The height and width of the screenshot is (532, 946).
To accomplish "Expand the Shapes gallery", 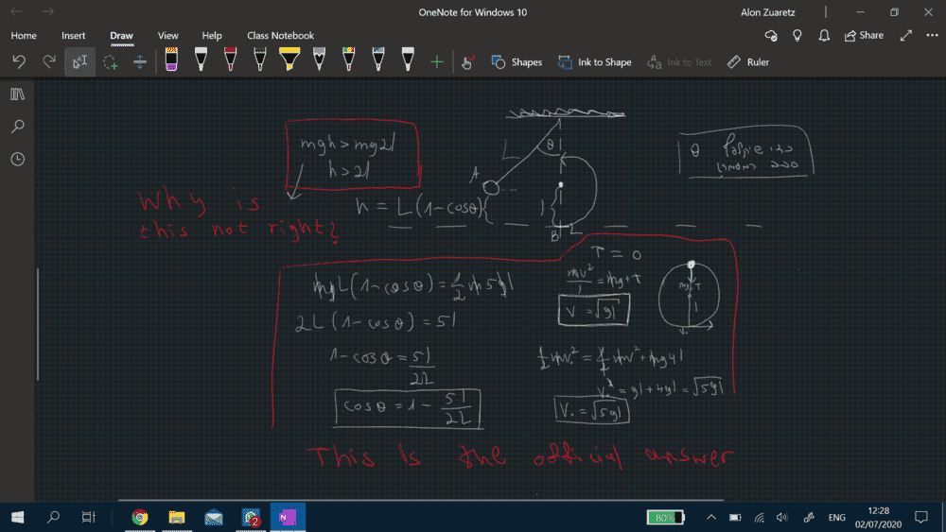I will 517,62.
